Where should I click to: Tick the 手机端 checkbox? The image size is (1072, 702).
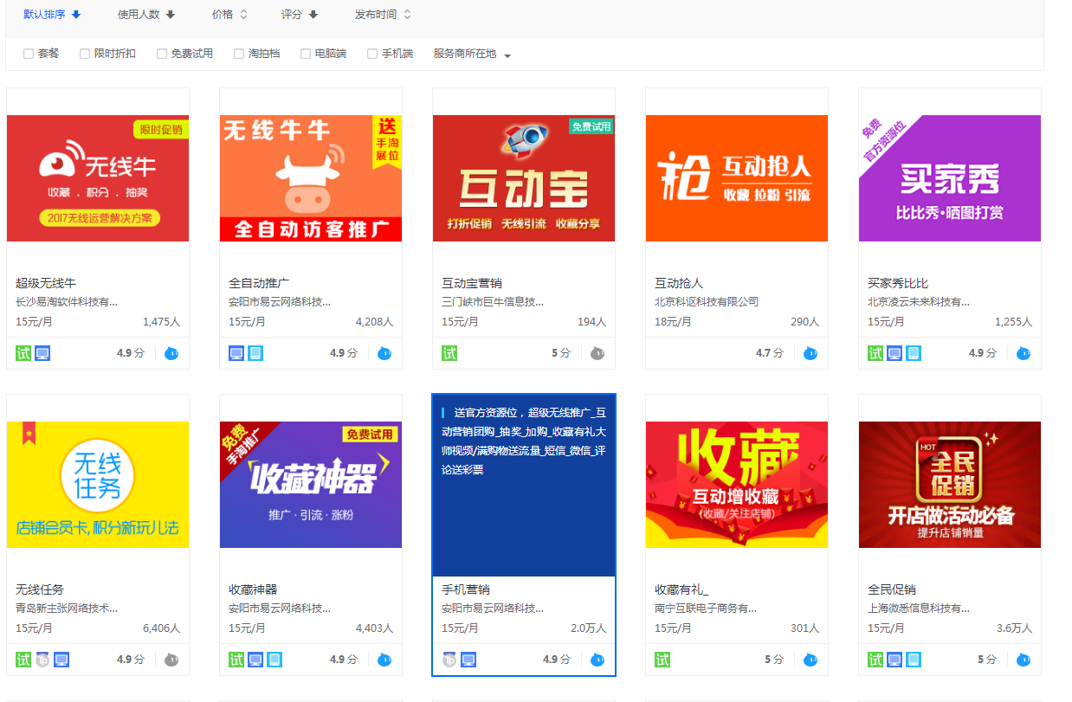pos(372,54)
